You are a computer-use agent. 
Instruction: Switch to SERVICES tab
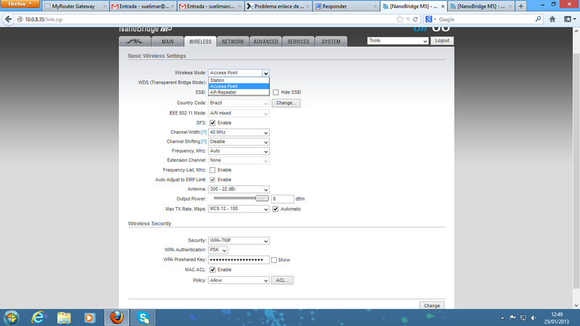click(298, 42)
